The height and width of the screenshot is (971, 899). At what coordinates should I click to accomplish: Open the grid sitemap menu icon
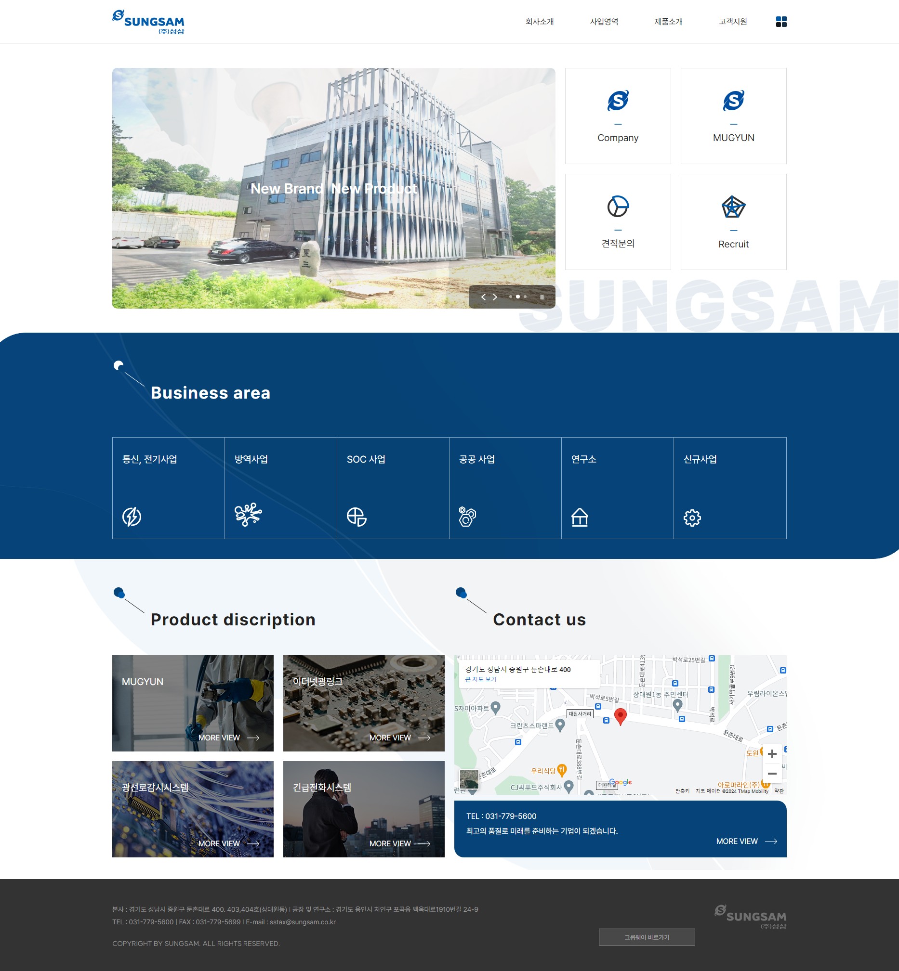pos(781,21)
